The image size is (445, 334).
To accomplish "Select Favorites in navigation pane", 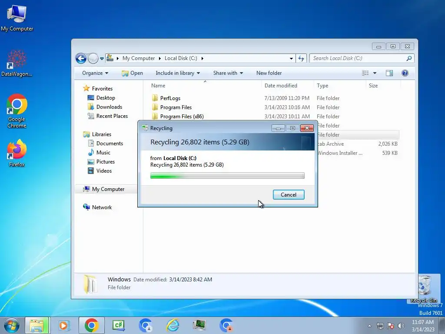I will 98,89.
